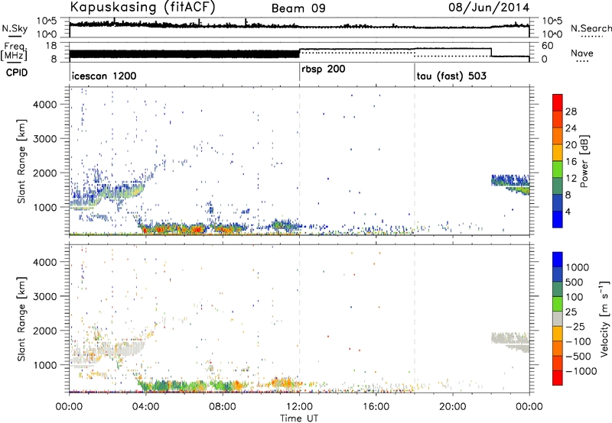Viewport: 612px width, 423px height.
Task: Click the '18' tick on the frequency axis
Action: coord(51,46)
